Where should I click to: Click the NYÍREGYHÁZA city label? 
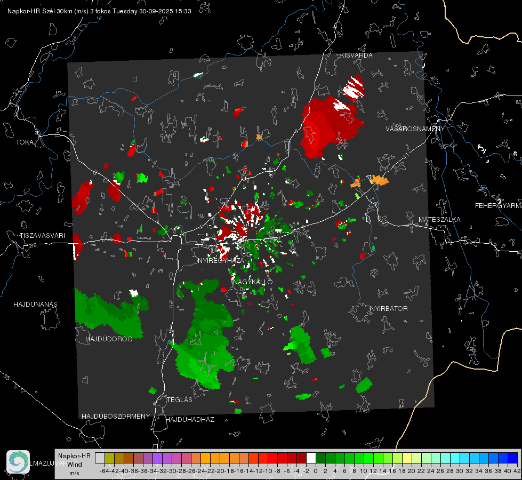point(221,260)
